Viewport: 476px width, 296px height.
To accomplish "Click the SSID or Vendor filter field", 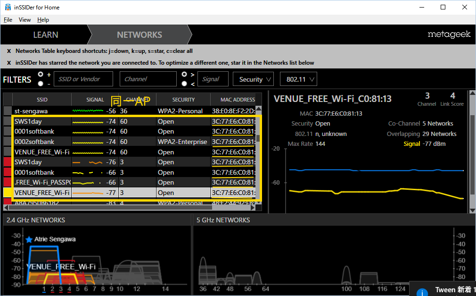I will (83, 79).
